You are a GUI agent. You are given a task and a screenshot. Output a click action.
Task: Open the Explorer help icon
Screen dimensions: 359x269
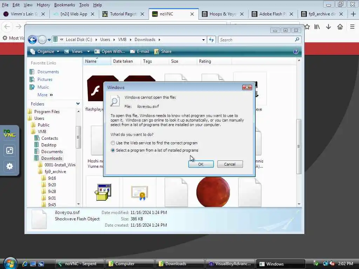296,51
